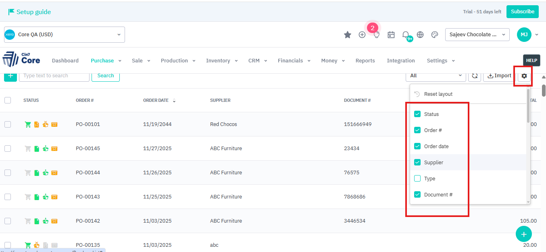
Task: Open the All filter dropdown
Action: click(x=436, y=76)
